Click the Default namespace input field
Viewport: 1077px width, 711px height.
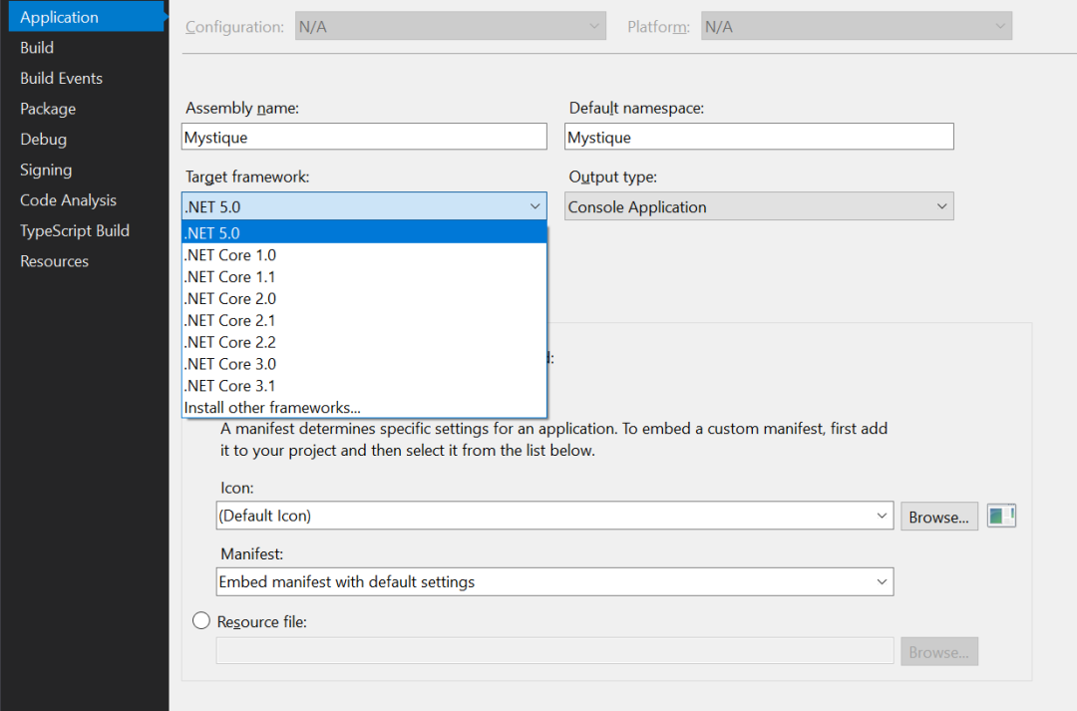point(759,137)
